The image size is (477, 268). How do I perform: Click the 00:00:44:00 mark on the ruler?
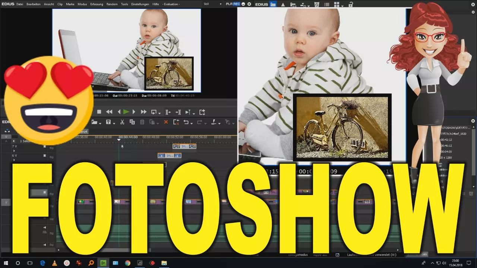128,137
